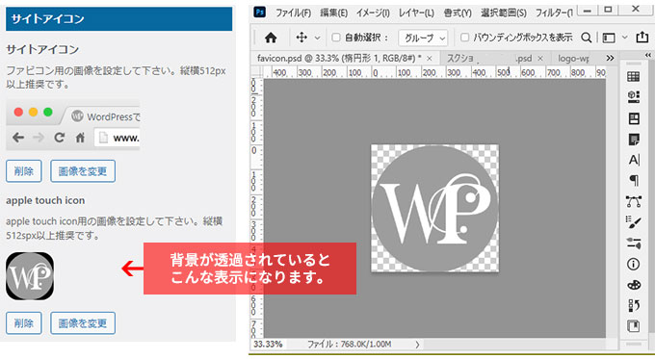The width and height of the screenshot is (655, 359).
Task: Click the WP logo on Photoshop canvas
Action: [x=434, y=208]
